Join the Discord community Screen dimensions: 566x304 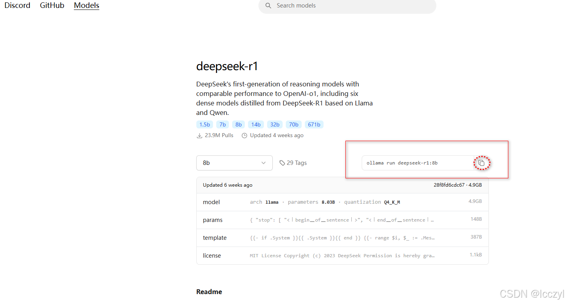coord(17,5)
